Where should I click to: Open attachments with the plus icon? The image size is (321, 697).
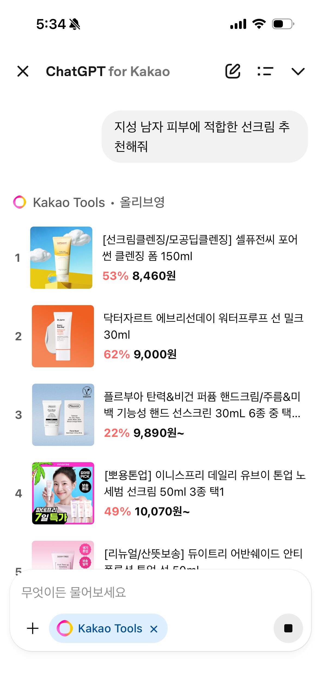click(x=33, y=628)
